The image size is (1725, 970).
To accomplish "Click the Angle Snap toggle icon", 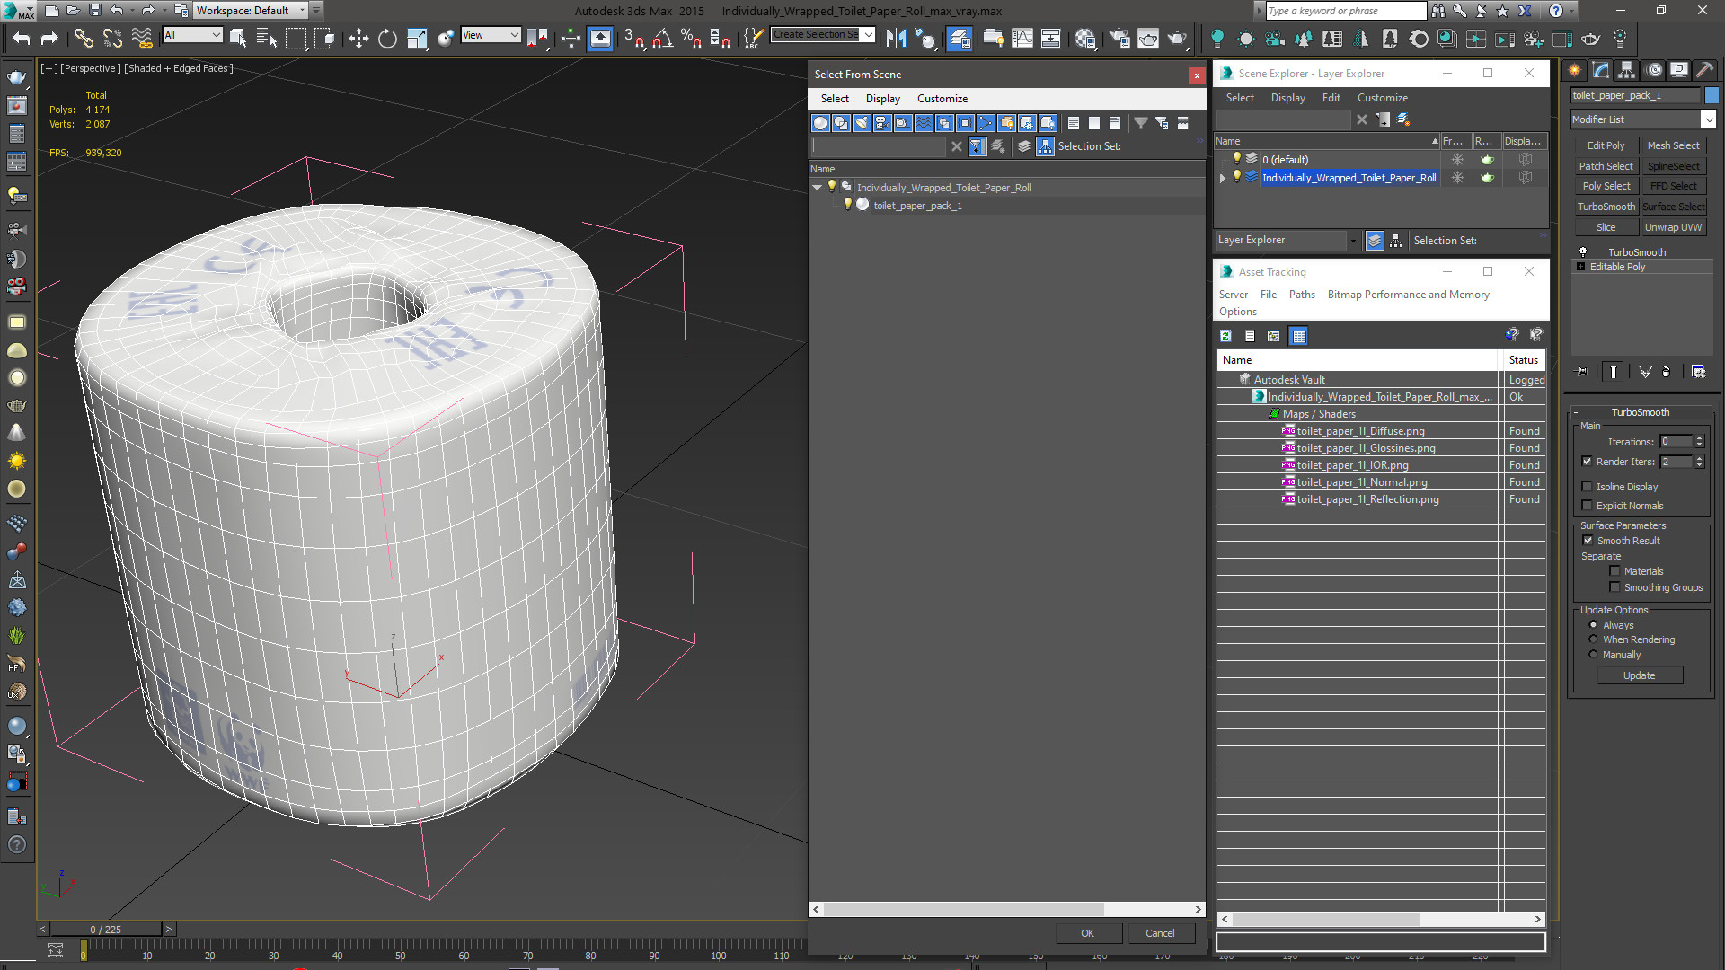I will 662,38.
